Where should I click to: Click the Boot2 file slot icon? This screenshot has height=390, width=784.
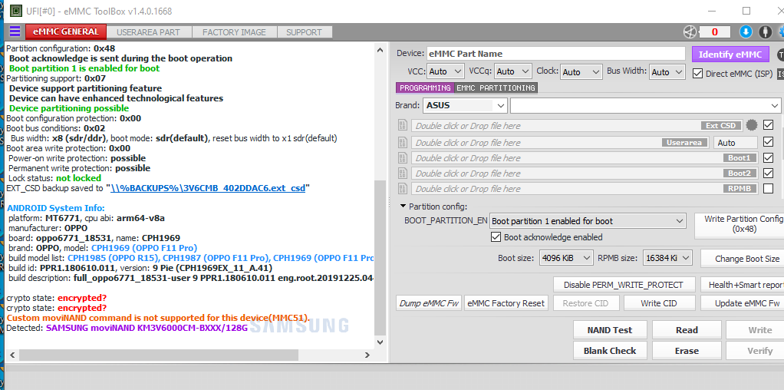(403, 174)
